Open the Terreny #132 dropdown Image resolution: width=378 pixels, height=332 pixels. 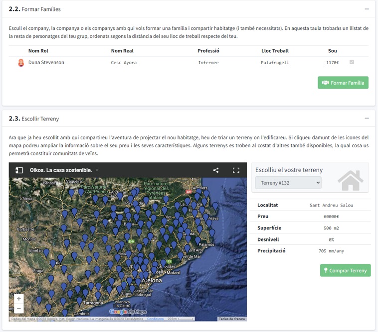click(288, 183)
